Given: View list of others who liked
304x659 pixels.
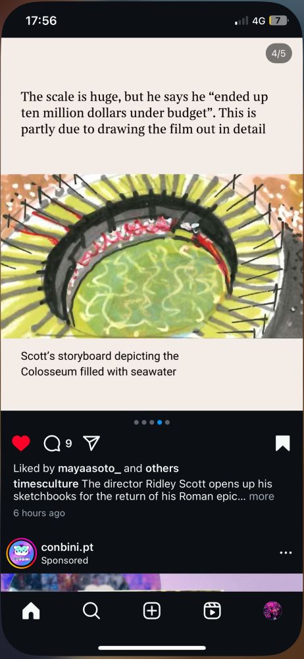Looking at the screenshot, I should (x=162, y=468).
